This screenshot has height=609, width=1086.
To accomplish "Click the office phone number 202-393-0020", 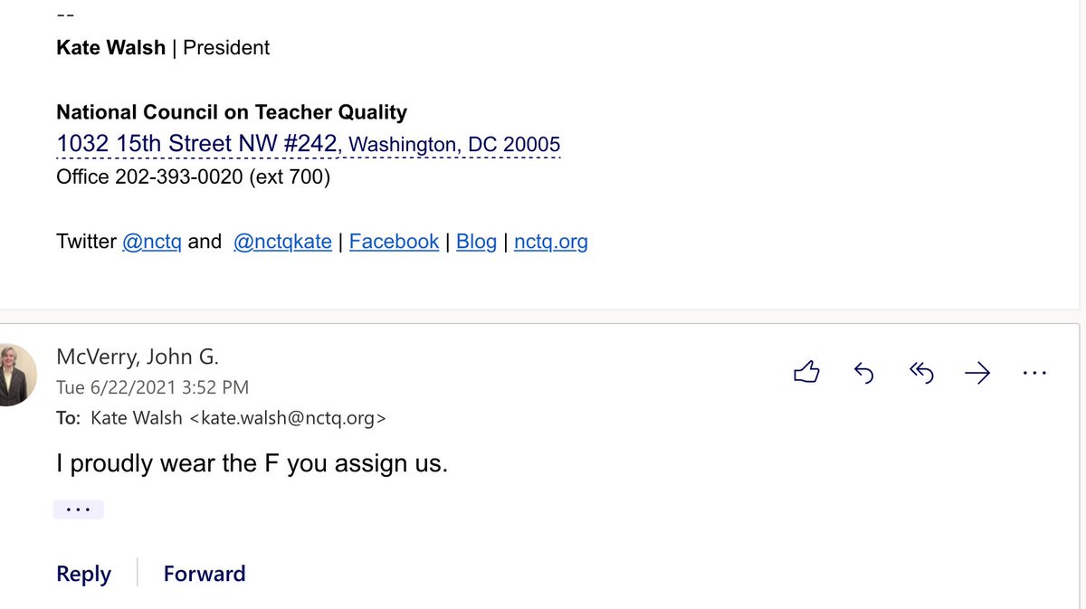I will coord(178,176).
